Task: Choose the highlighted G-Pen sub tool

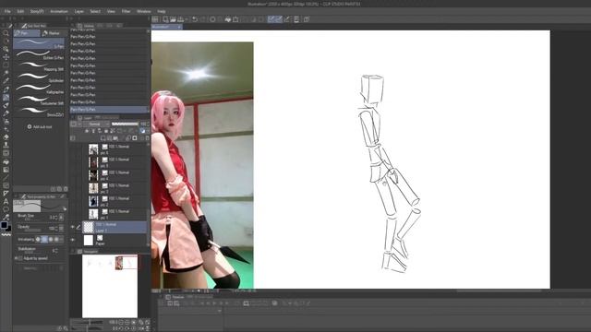Action: pos(39,43)
